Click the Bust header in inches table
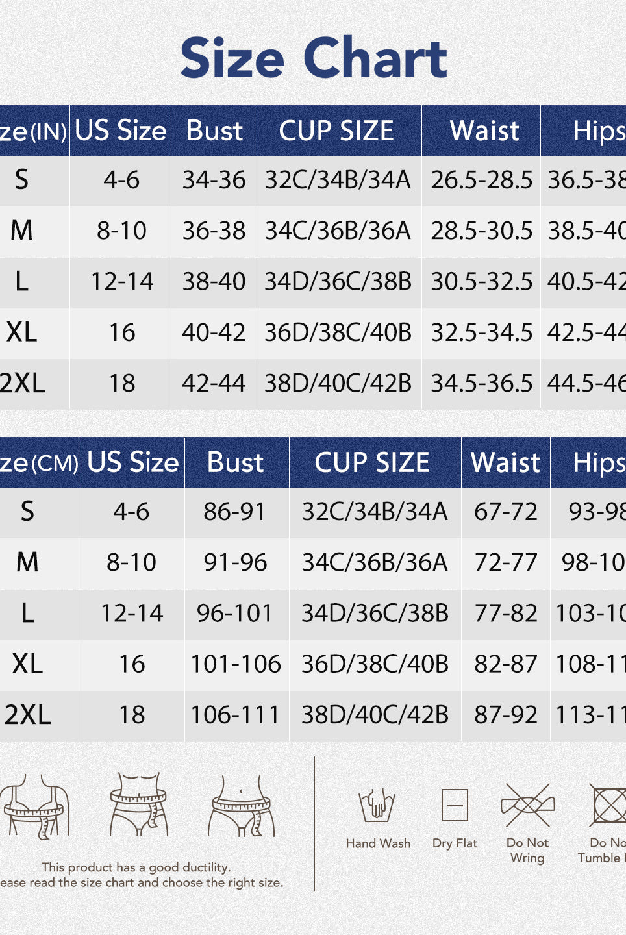This screenshot has height=935, width=626. [214, 131]
